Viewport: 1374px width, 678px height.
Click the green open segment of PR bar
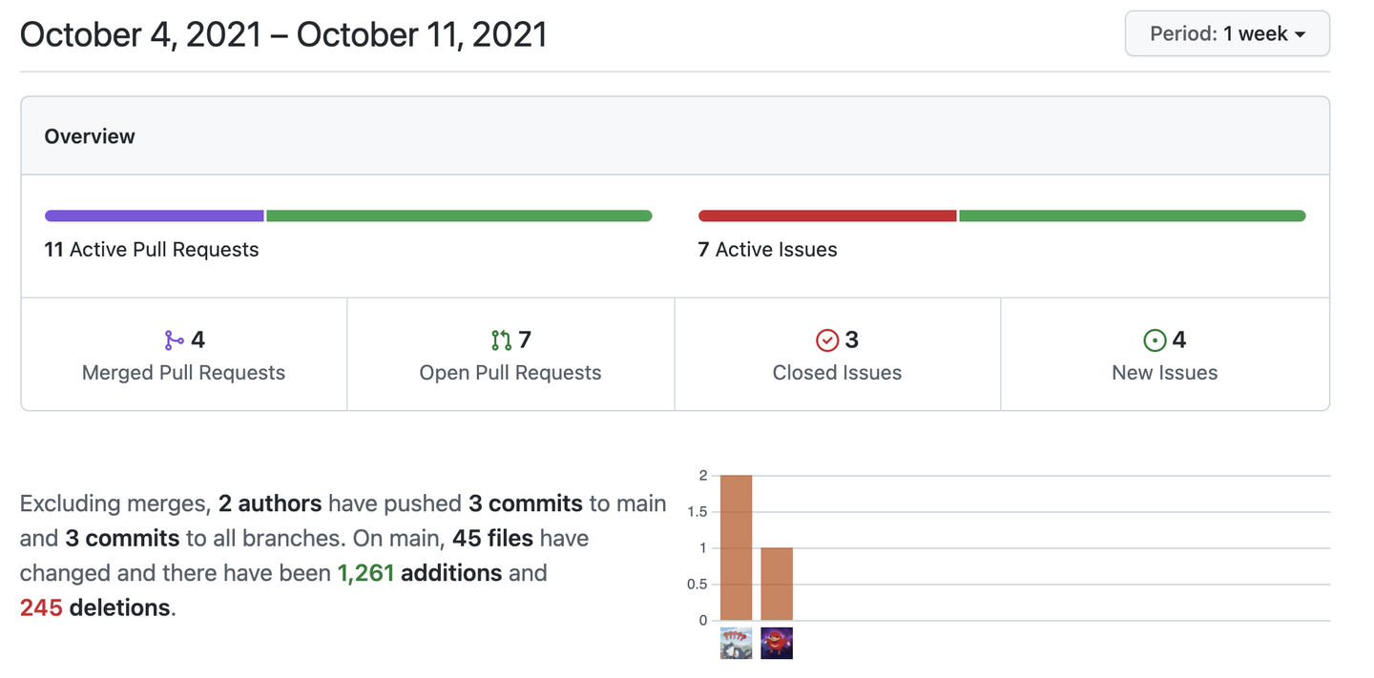pos(459,216)
